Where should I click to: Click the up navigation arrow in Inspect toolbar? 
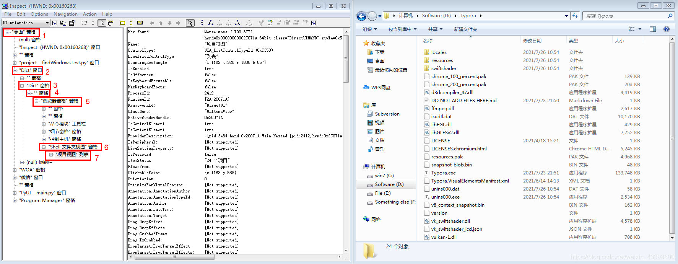(161, 23)
